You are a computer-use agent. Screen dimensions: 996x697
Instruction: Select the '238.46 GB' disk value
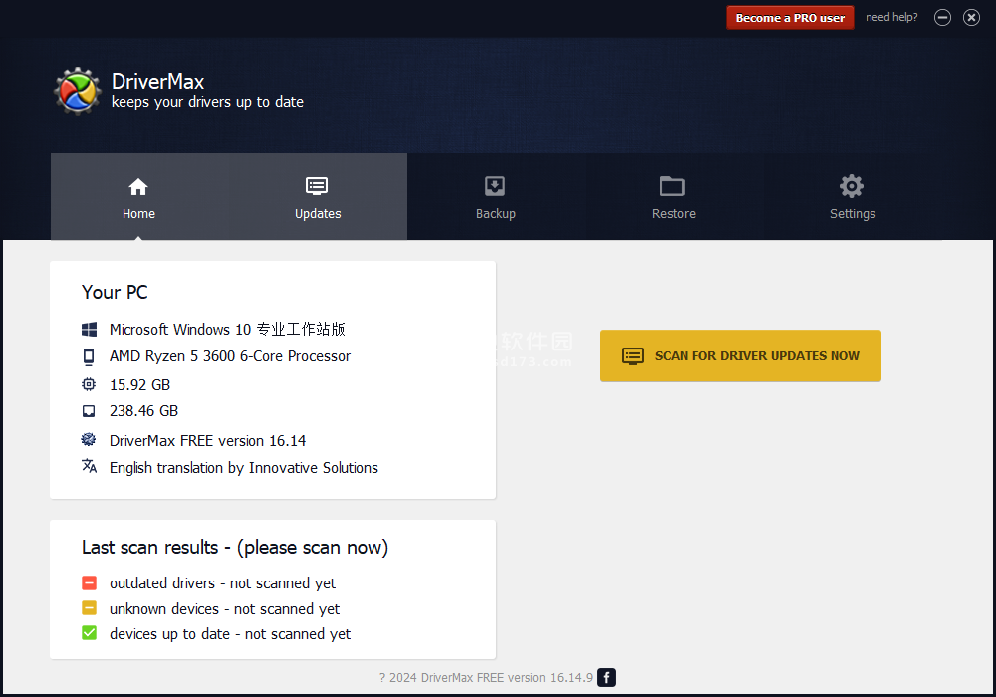143,411
